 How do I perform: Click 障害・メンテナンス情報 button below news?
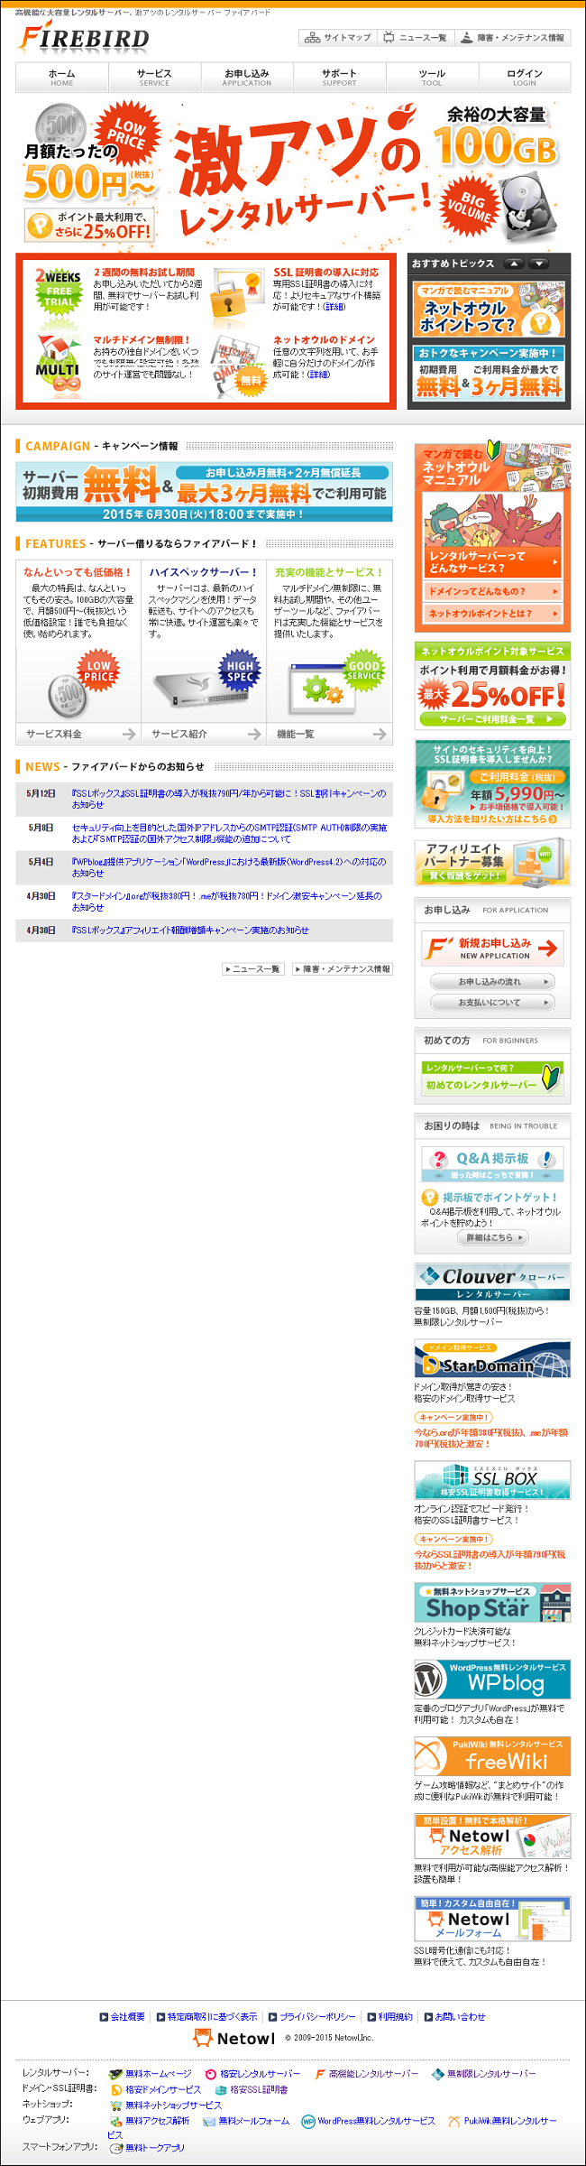click(343, 968)
